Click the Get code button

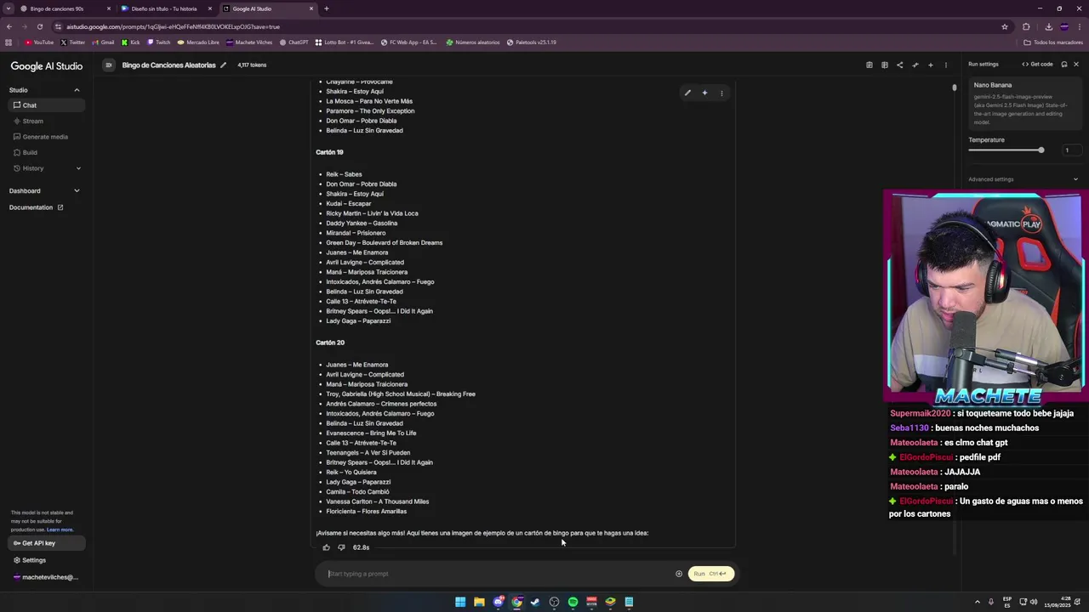[x=1037, y=65]
